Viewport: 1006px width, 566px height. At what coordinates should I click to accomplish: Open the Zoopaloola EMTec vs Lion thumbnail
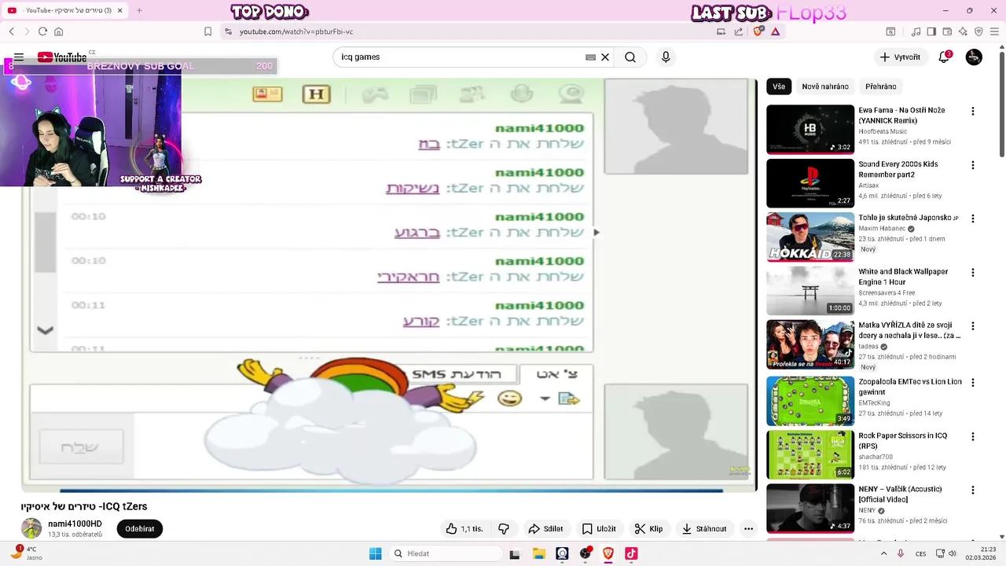coord(810,401)
